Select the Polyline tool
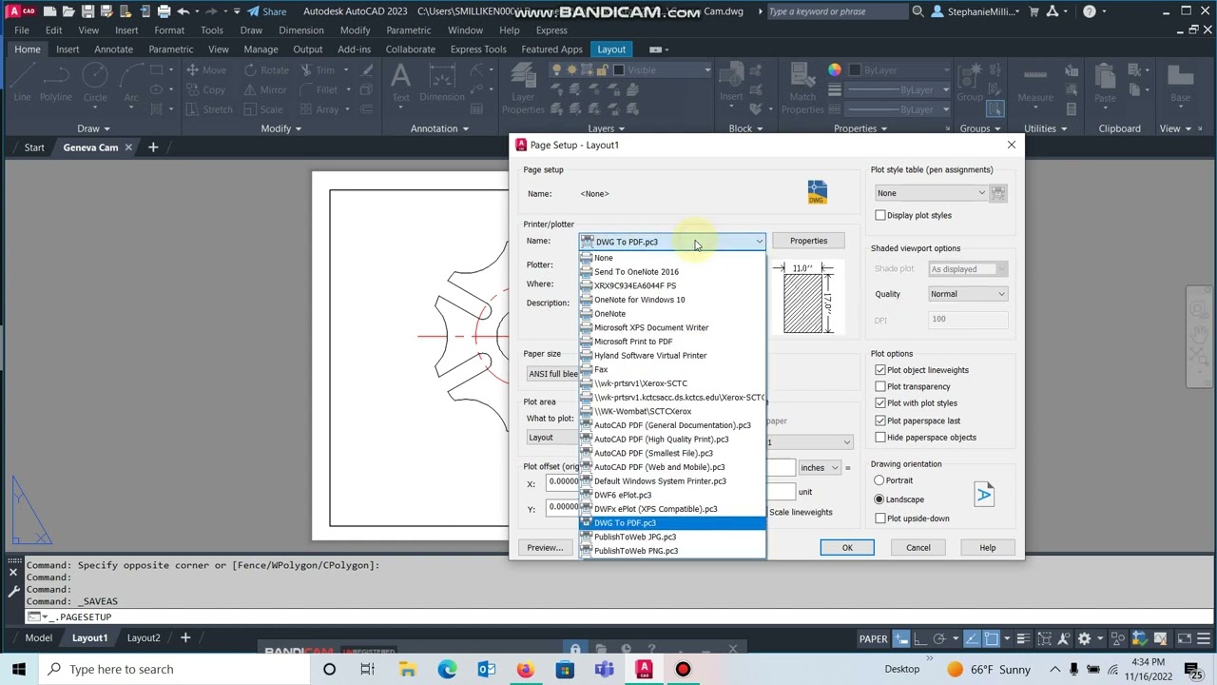This screenshot has height=685, width=1217. (x=55, y=83)
